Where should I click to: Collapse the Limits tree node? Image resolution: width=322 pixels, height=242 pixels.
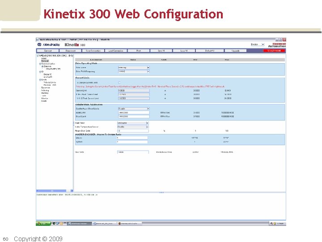40,80
